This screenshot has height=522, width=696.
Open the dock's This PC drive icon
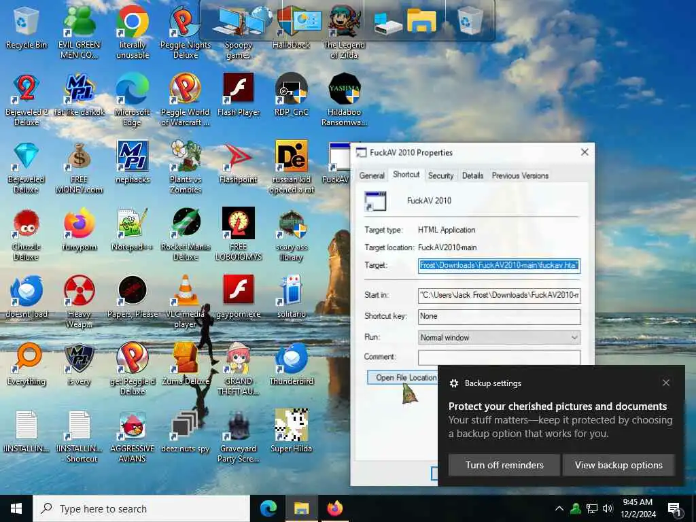click(388, 22)
